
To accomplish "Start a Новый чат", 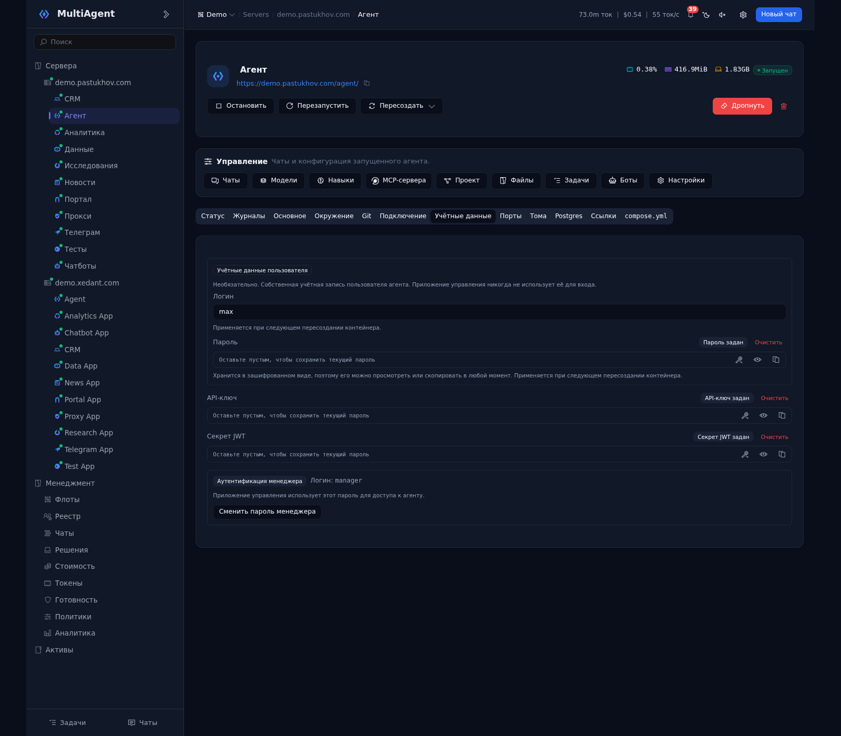I will [778, 15].
